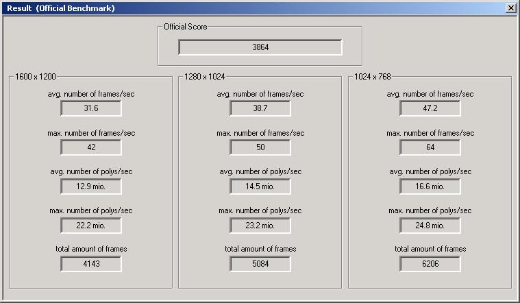Screen dimensions: 520x303
Task: Select the 1280 x 1024 max frames field 50
Action: (x=260, y=147)
